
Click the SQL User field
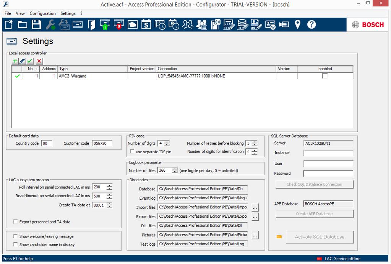click(328, 164)
